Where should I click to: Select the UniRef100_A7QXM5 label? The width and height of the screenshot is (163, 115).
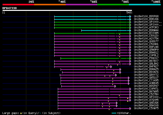click(x=146, y=100)
